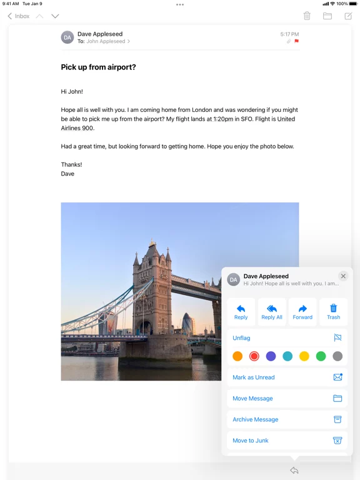The image size is (360, 480).
Task: Mark as Unread
Action: [287, 377]
